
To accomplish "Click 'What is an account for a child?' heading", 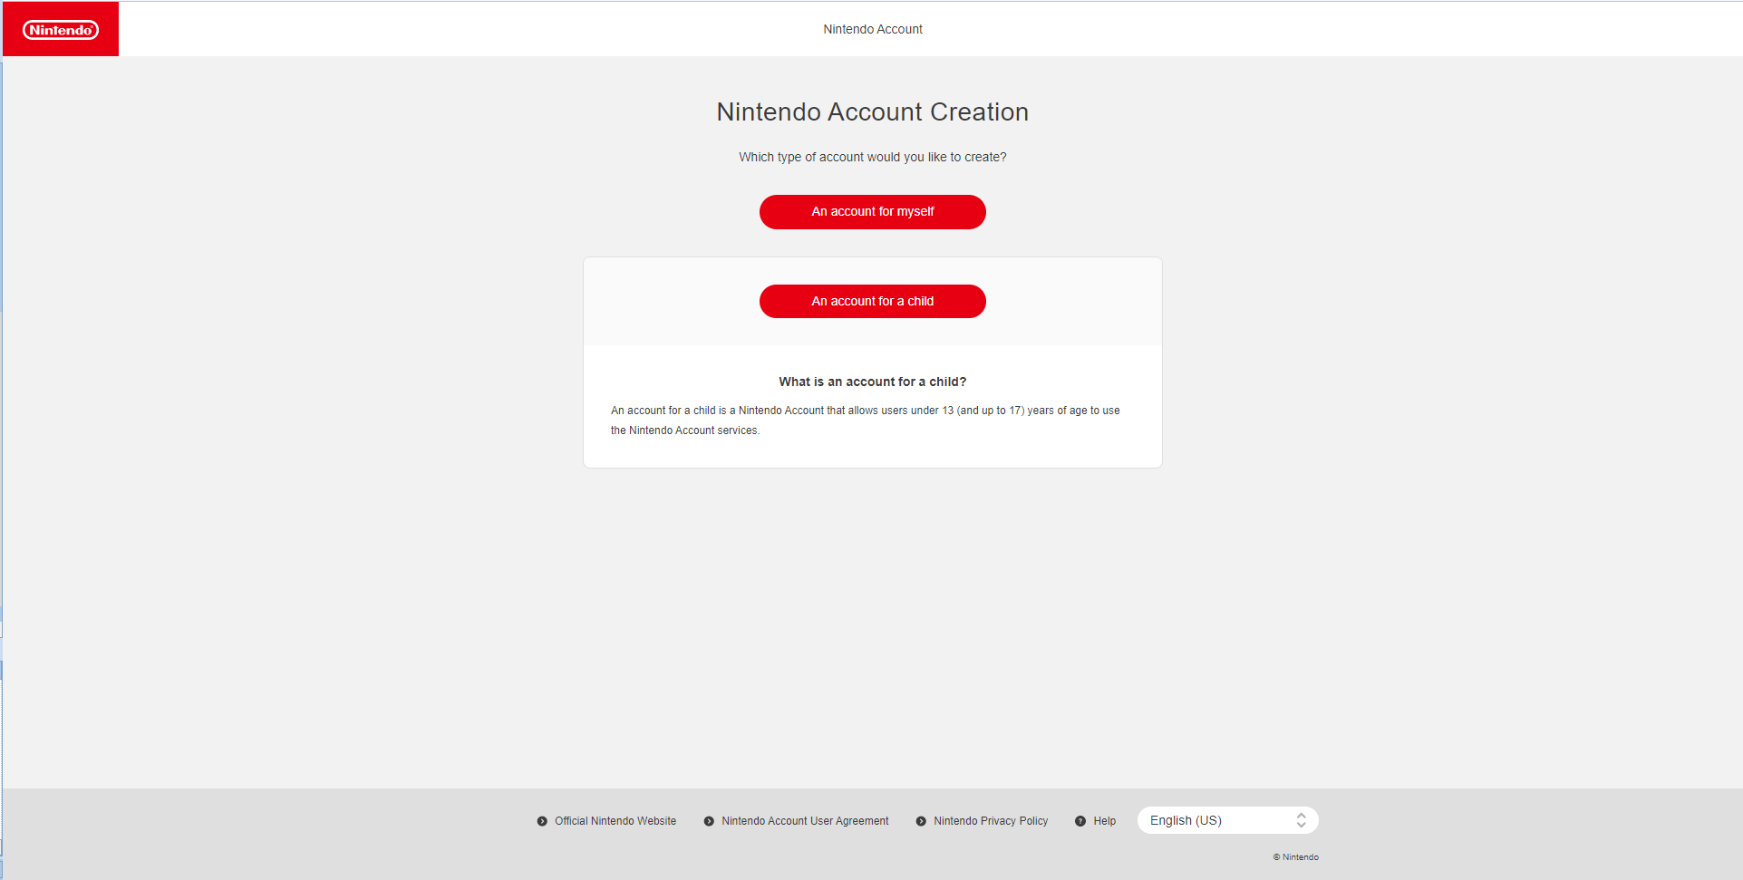I will point(872,382).
